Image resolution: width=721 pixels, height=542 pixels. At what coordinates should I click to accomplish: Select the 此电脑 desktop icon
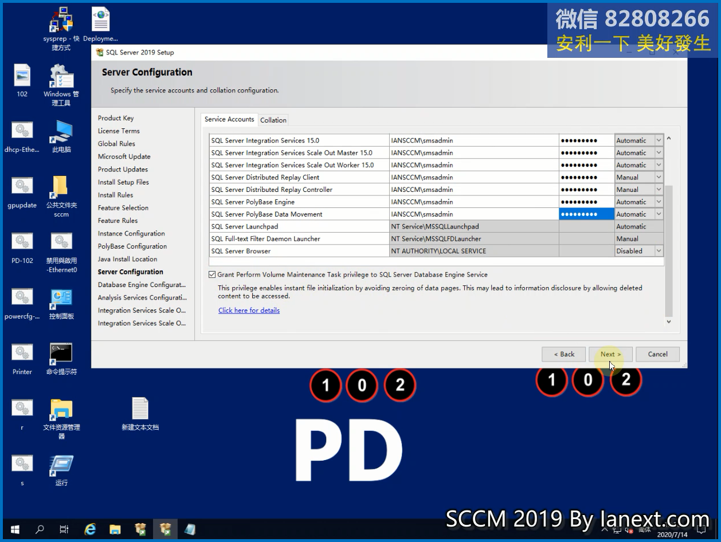[61, 136]
